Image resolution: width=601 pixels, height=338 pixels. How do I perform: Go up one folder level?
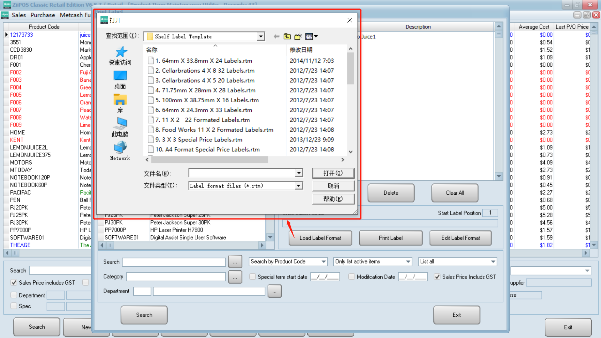(x=287, y=36)
